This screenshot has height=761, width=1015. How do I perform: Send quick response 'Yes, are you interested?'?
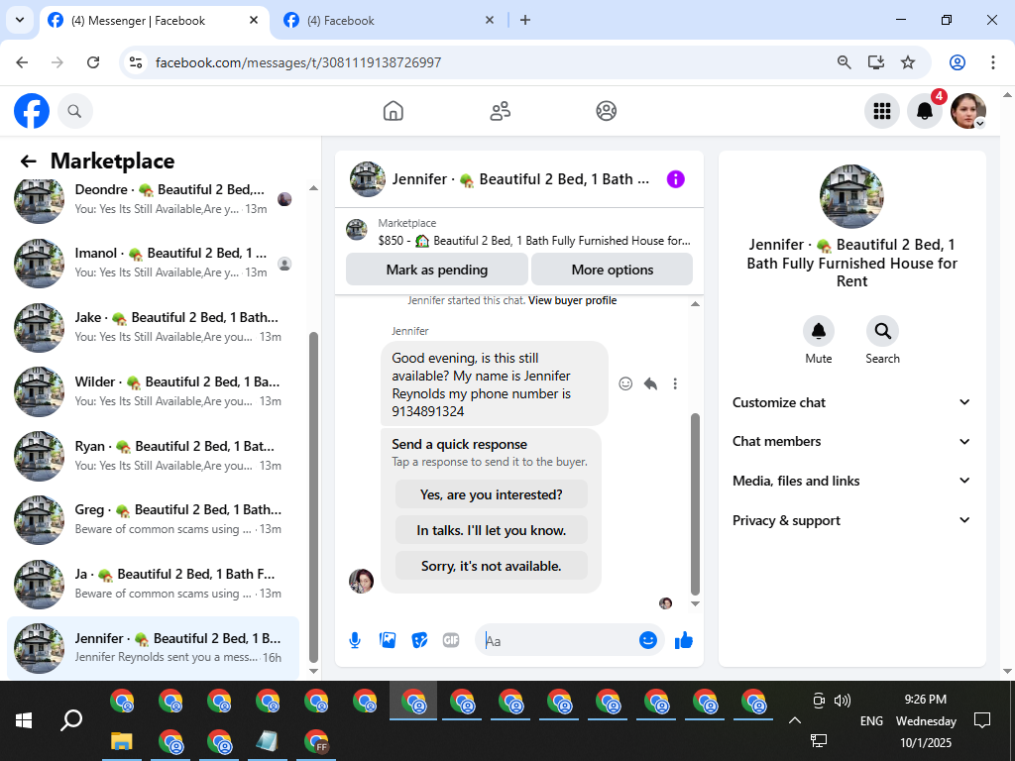492,494
